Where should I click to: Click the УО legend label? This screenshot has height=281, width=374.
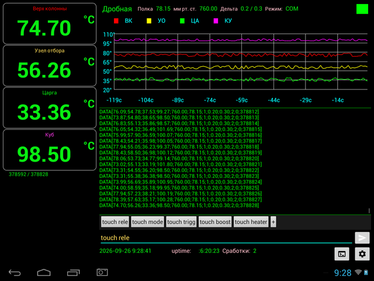(161, 21)
